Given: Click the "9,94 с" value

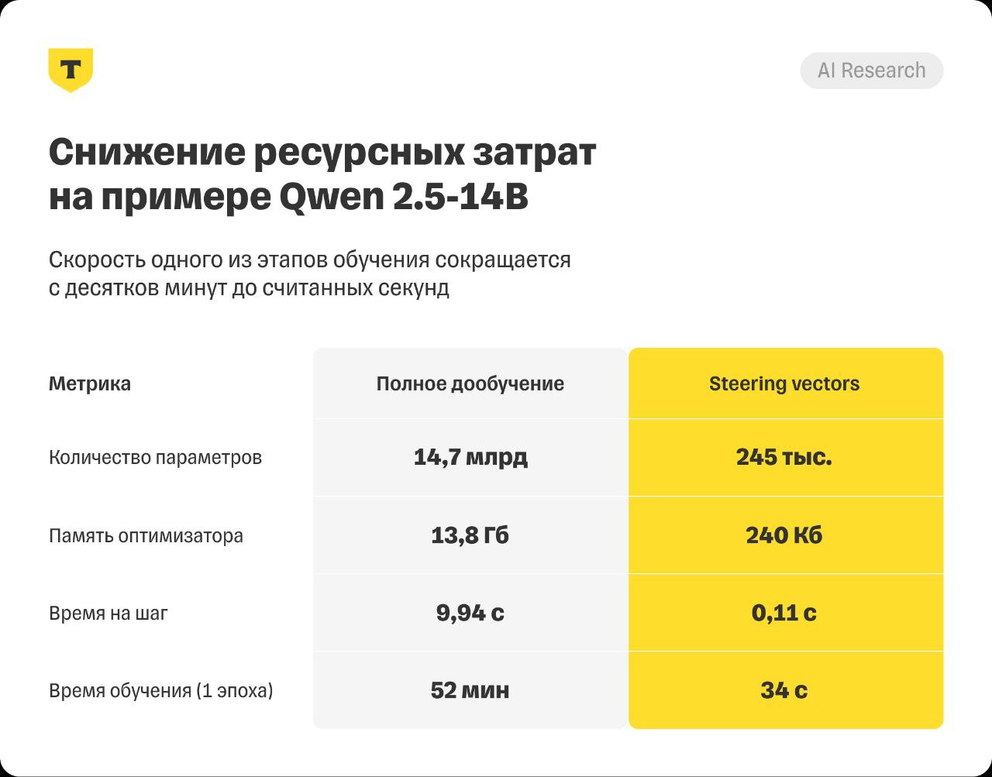Looking at the screenshot, I should pos(470,613).
